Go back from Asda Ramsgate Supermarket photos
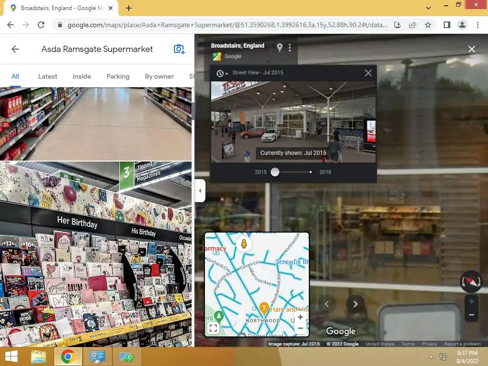 coord(15,49)
